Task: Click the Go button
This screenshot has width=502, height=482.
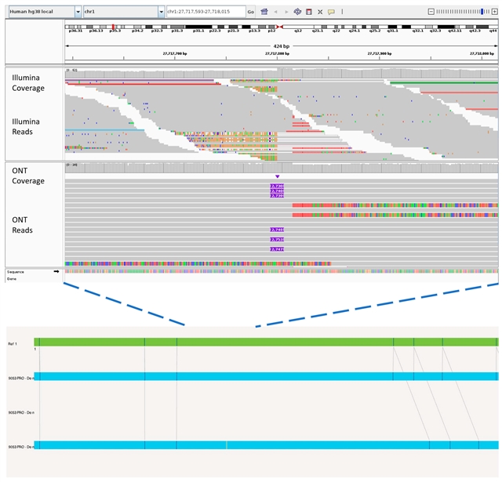Action: [251, 13]
